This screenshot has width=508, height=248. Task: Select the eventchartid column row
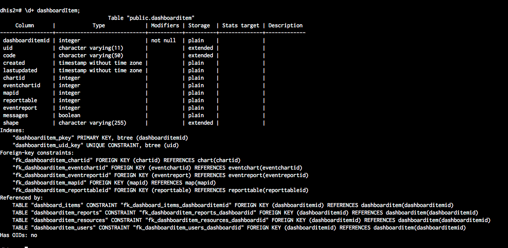[22, 85]
